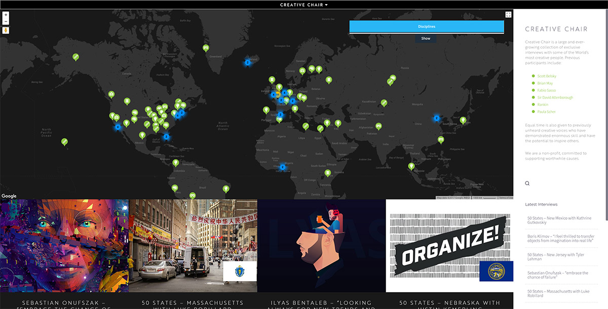Open the Scott Belsky link
The image size is (608, 309).
(x=547, y=76)
